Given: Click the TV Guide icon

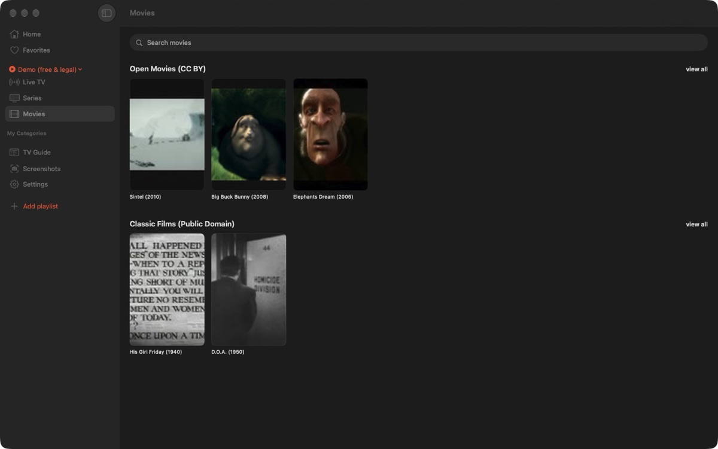Looking at the screenshot, I should click(14, 153).
